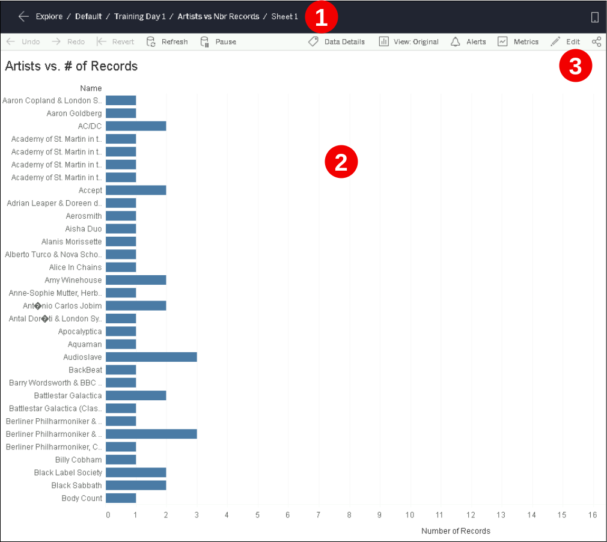Click the Alanis Morissette label

(72, 242)
